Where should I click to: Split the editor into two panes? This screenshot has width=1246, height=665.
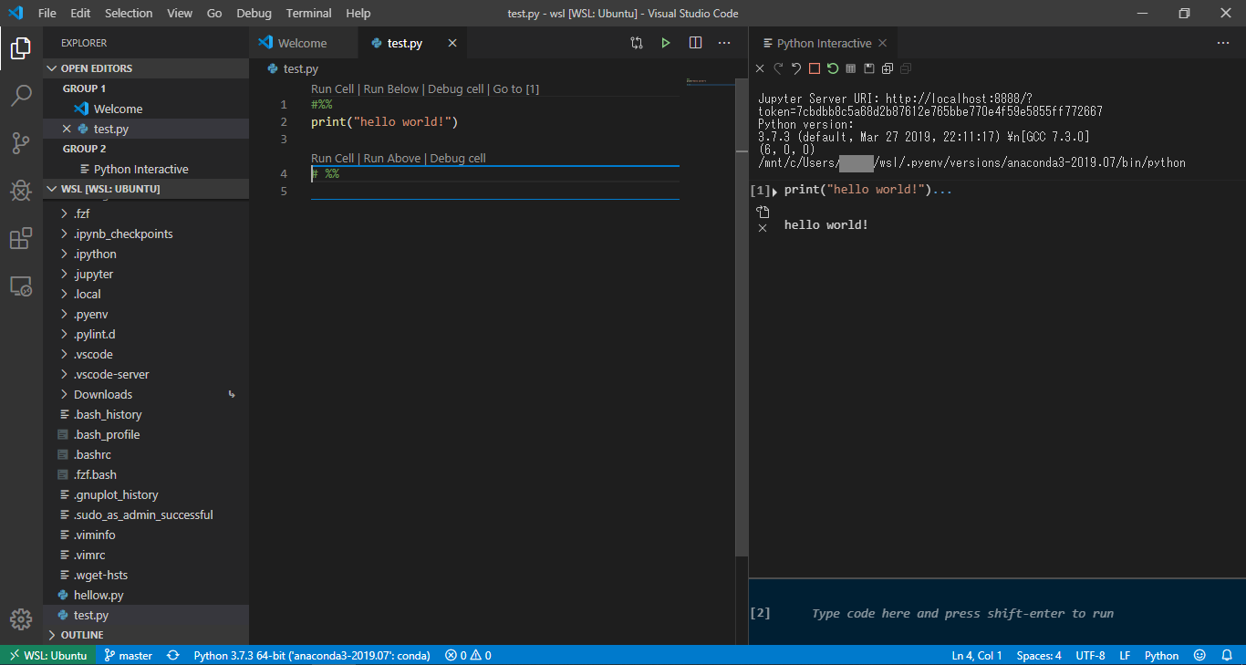(695, 42)
